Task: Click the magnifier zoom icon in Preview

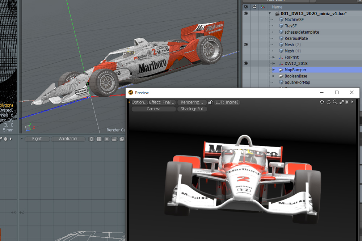Action: point(335,102)
